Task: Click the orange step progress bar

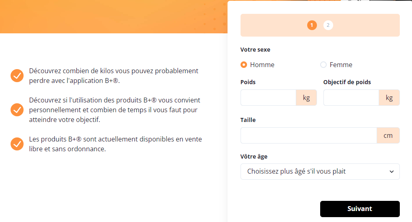Action: pos(320,25)
